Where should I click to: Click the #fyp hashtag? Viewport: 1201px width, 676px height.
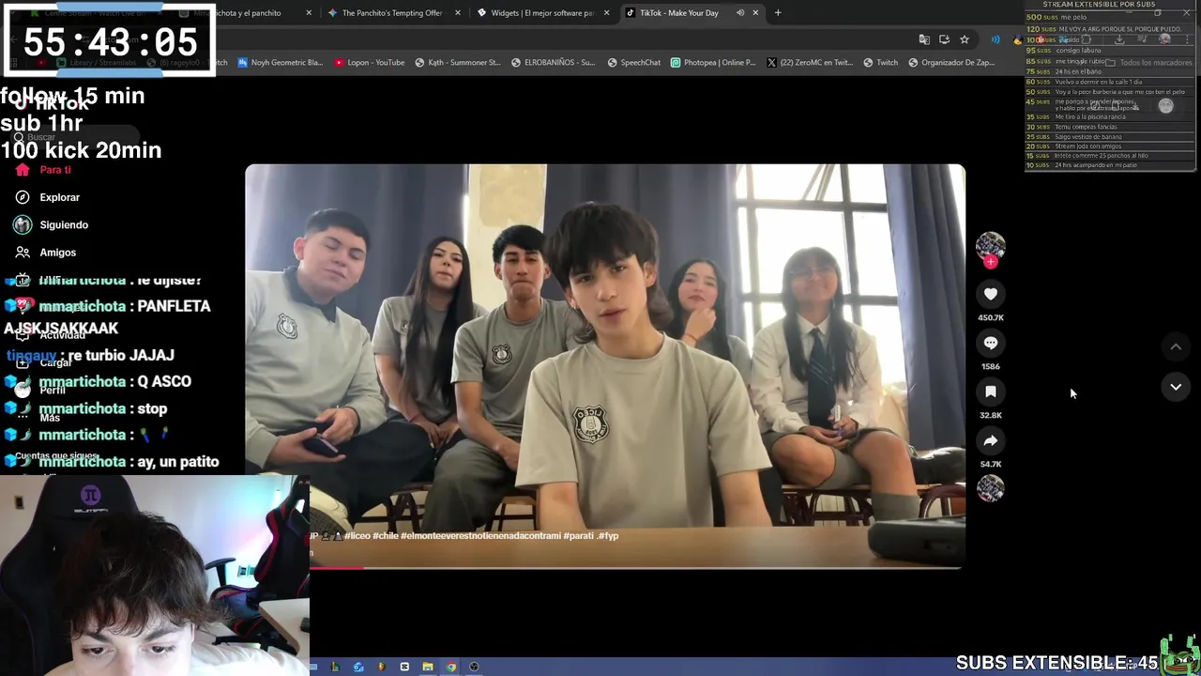(x=609, y=536)
